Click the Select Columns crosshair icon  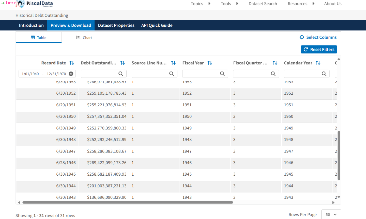click(302, 37)
